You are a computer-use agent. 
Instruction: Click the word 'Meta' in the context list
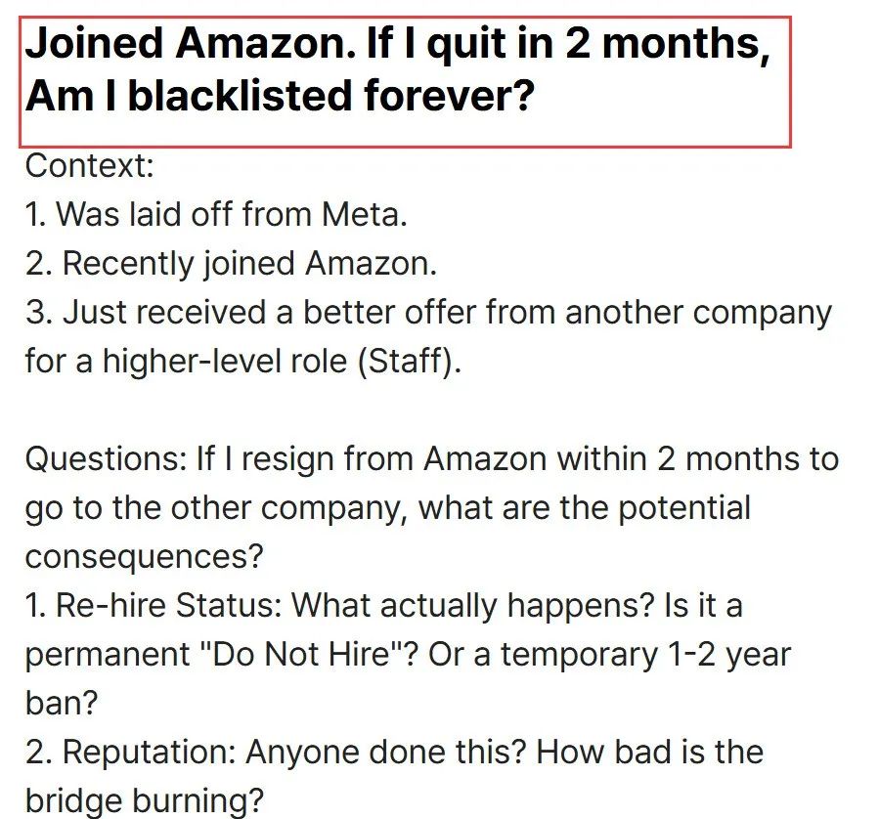pos(364,214)
